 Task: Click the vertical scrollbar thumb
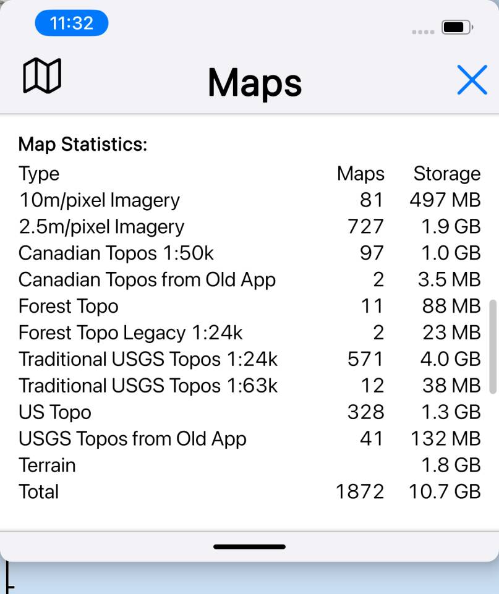pyautogui.click(x=492, y=346)
